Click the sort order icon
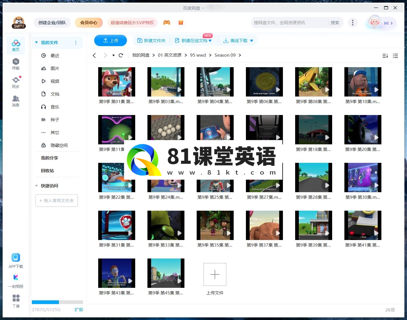Screen dimensions: 407x320 385,56
